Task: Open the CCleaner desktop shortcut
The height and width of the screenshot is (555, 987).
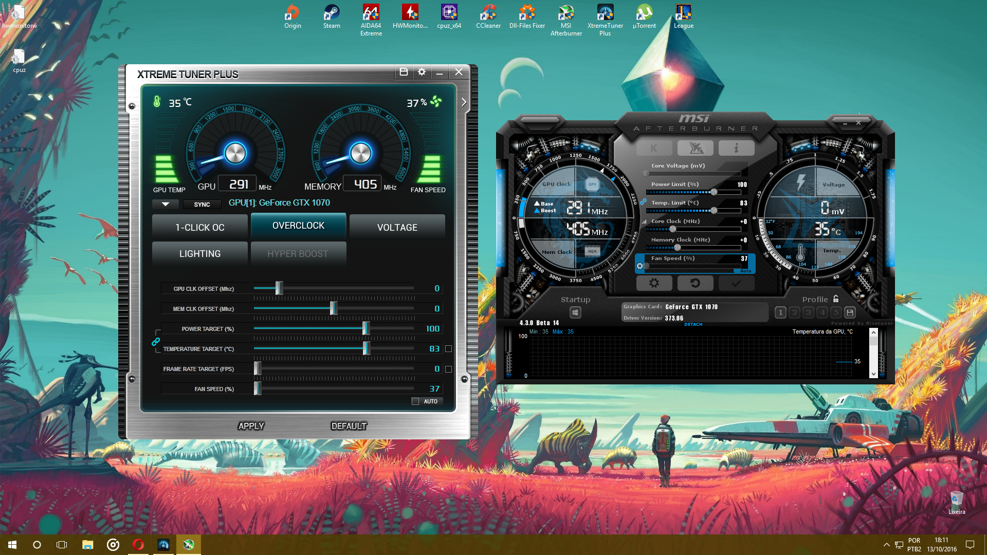Action: 488,16
